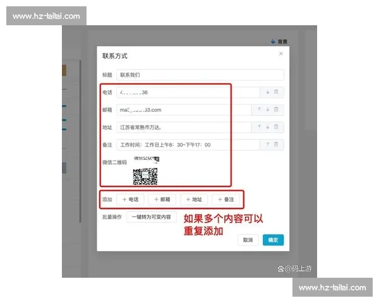Add a new 邮箱 entry

[162, 199]
